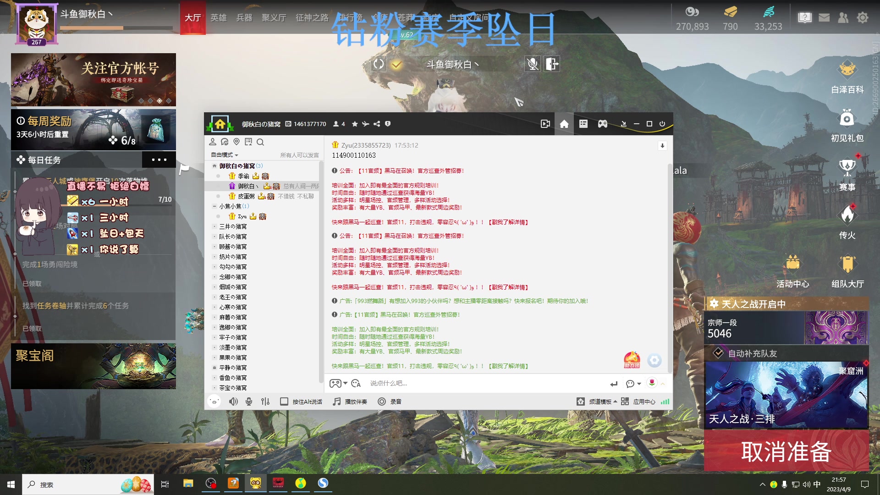Image resolution: width=880 pixels, height=495 pixels.
Task: Switch to the 兵器 tab
Action: pos(244,17)
